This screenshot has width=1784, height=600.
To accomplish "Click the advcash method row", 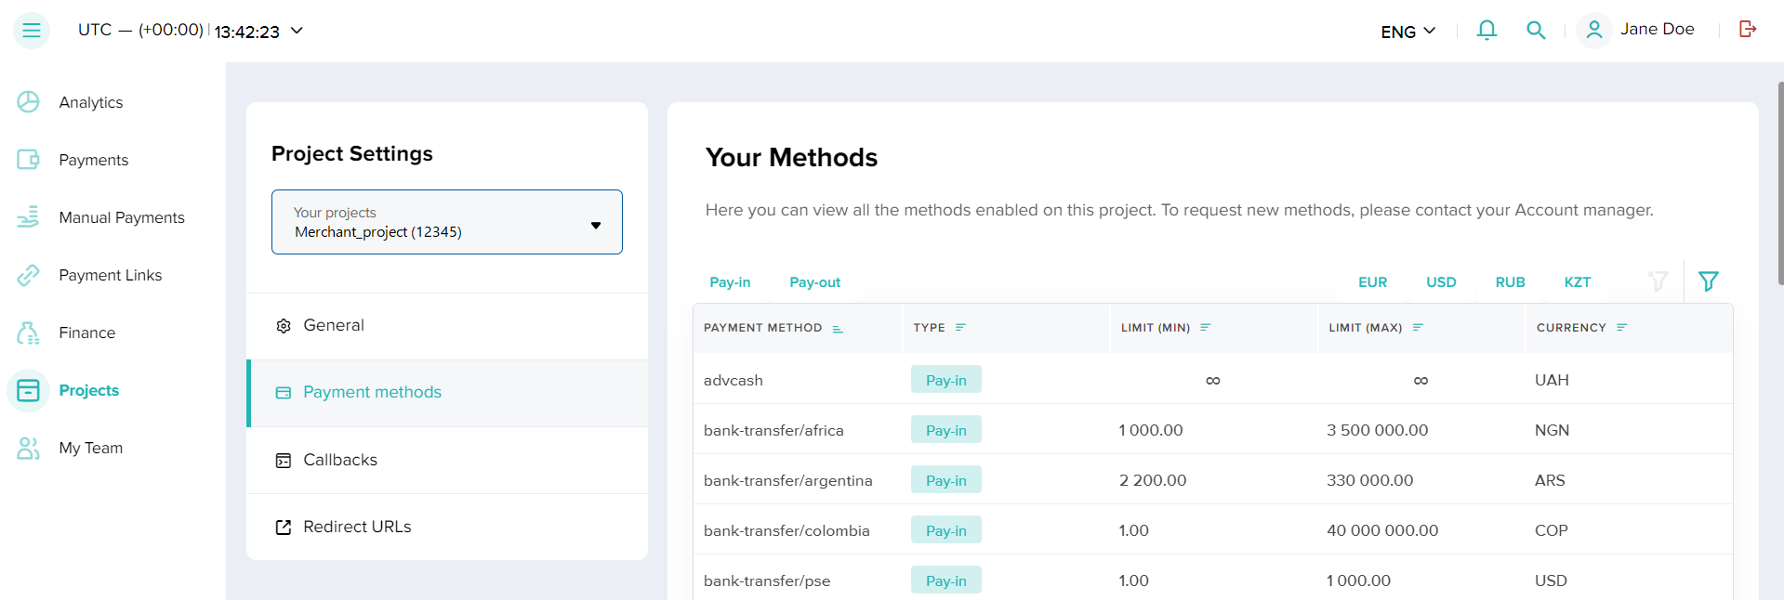I will coord(1213,379).
